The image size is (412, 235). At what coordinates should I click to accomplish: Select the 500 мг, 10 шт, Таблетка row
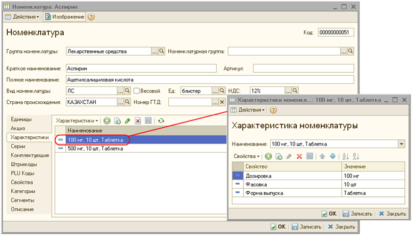[x=95, y=149]
